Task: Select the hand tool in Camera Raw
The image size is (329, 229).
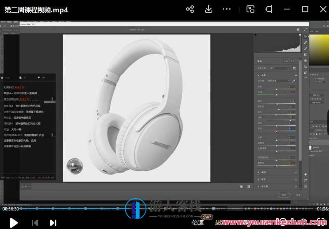Action: 305,174
